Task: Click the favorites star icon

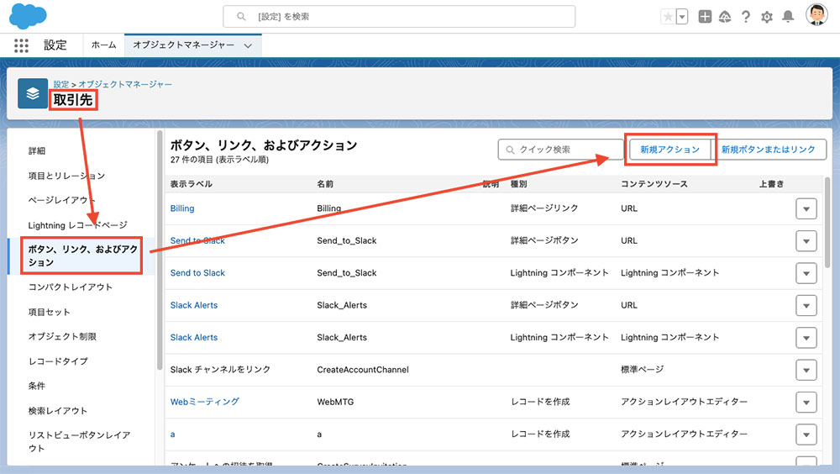Action: tap(668, 17)
